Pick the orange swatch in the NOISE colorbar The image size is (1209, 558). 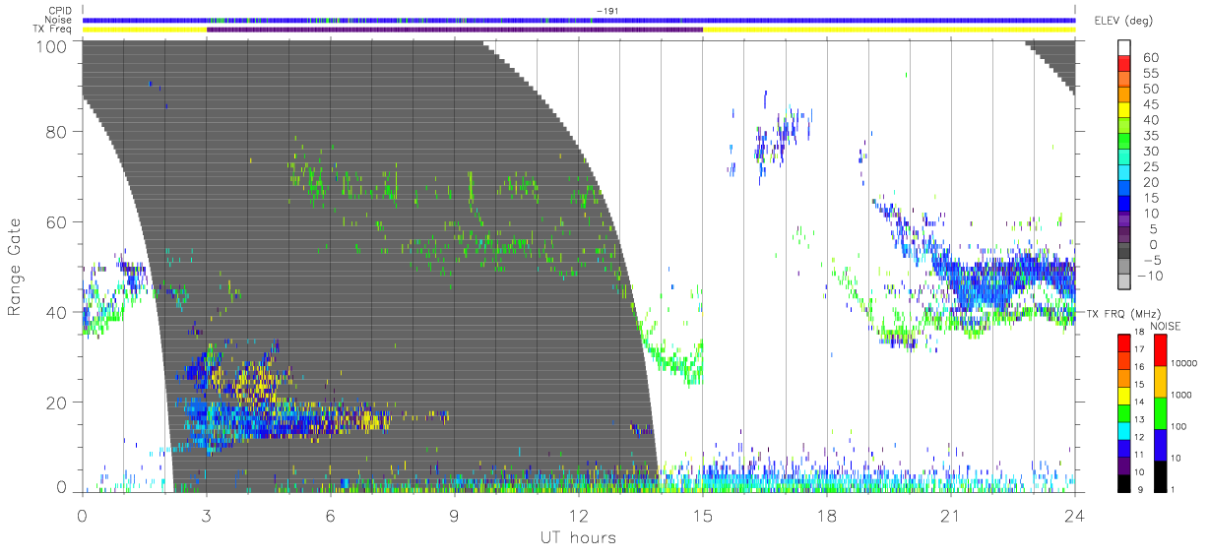point(1160,381)
